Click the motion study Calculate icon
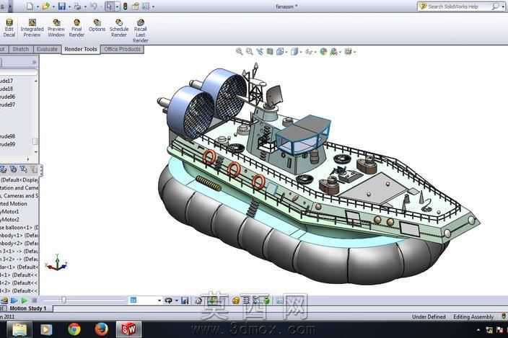Viewport: 508px width, 338px height. [4, 301]
